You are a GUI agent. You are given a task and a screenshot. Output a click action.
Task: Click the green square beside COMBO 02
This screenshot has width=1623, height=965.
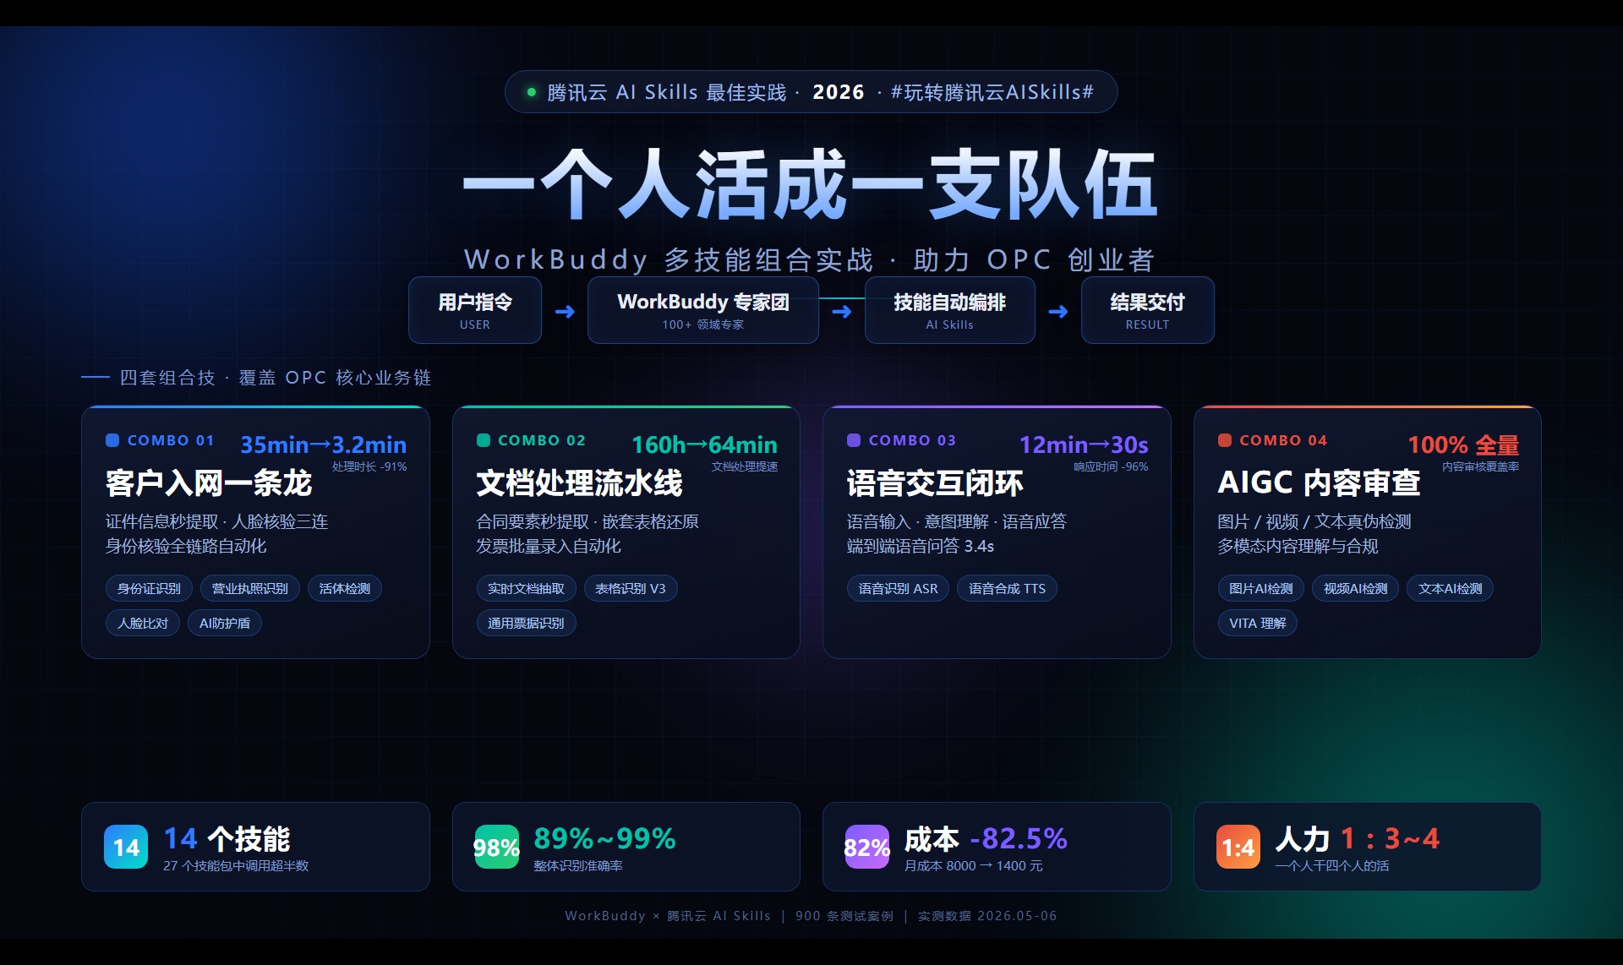click(x=484, y=440)
